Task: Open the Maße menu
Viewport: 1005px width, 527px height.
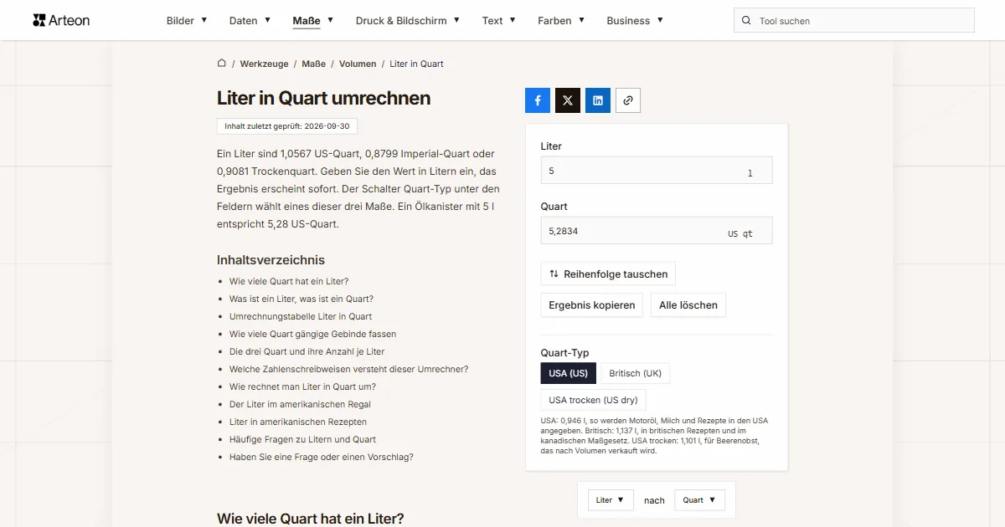Action: [313, 21]
